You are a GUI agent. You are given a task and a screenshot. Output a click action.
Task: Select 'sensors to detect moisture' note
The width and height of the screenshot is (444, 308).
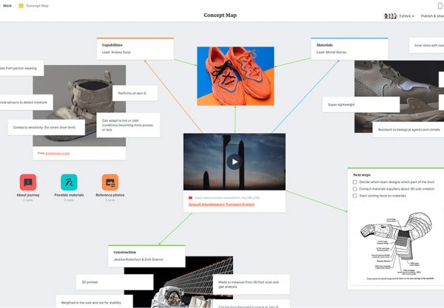click(27, 102)
